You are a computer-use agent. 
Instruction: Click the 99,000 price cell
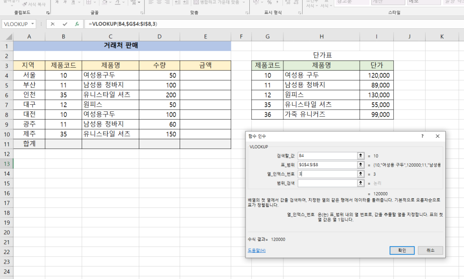[x=377, y=114]
